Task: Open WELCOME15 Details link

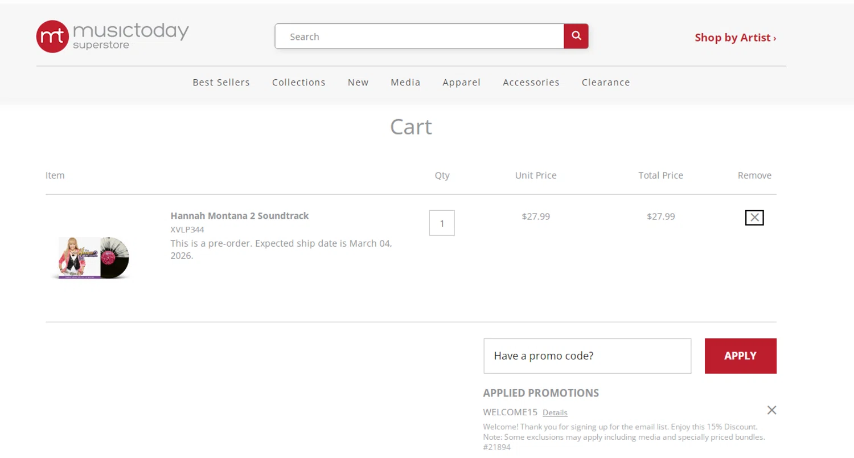Action: pos(555,412)
